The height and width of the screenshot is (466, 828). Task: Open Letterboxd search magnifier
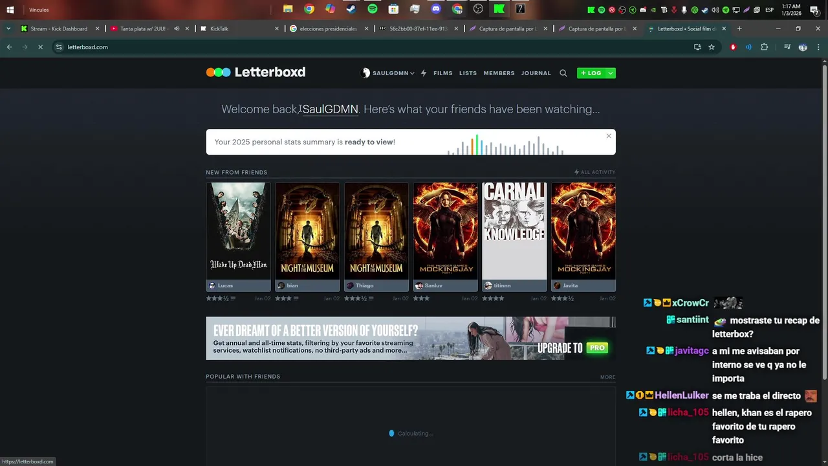563,73
